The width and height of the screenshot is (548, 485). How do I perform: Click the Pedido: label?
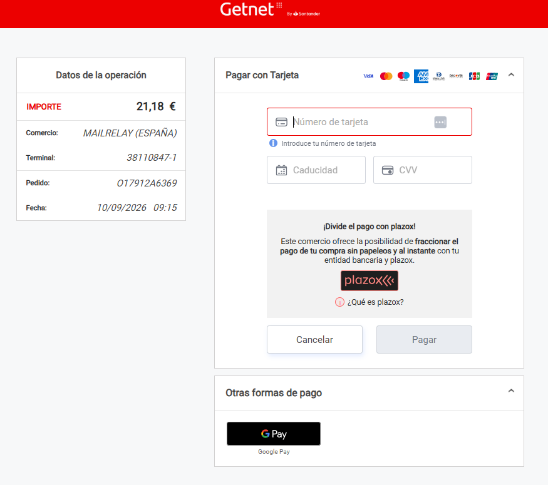click(38, 183)
